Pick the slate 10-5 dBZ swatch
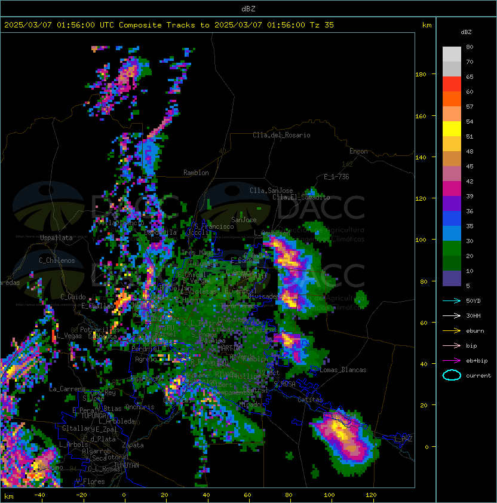 point(452,278)
